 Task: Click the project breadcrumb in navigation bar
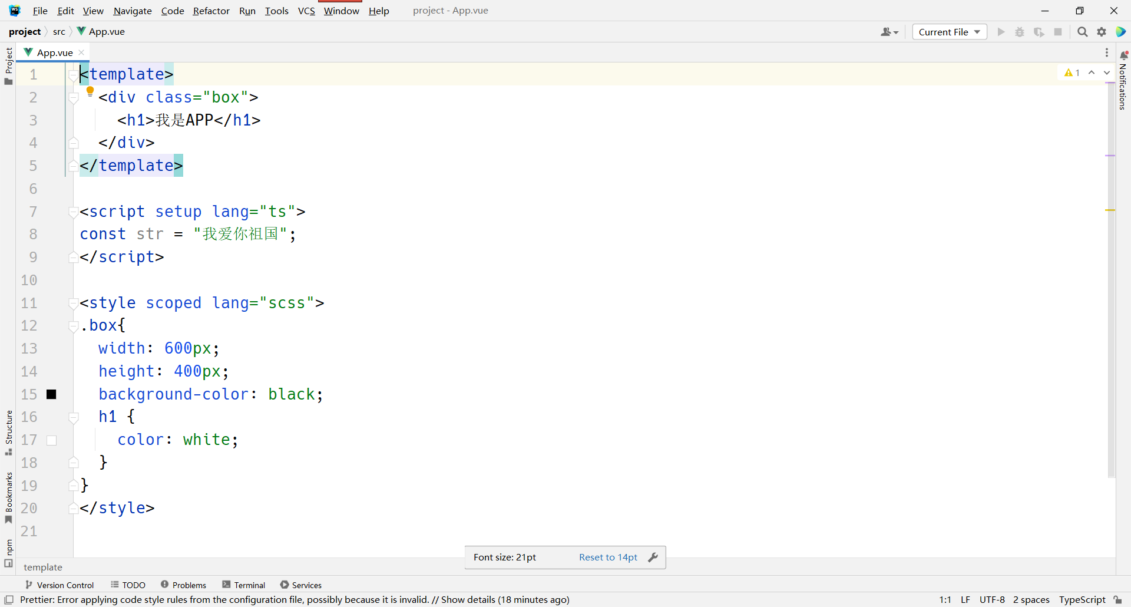coord(25,31)
